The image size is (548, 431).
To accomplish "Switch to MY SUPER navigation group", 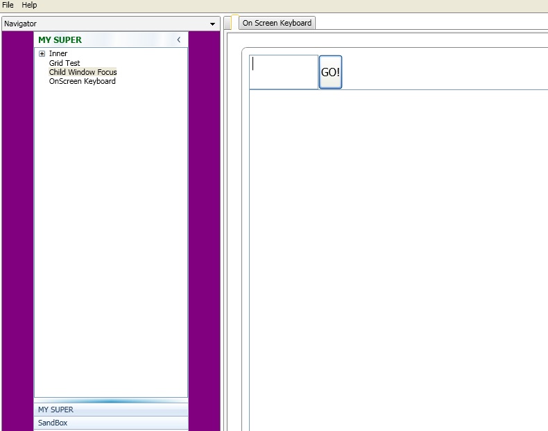I will click(111, 410).
